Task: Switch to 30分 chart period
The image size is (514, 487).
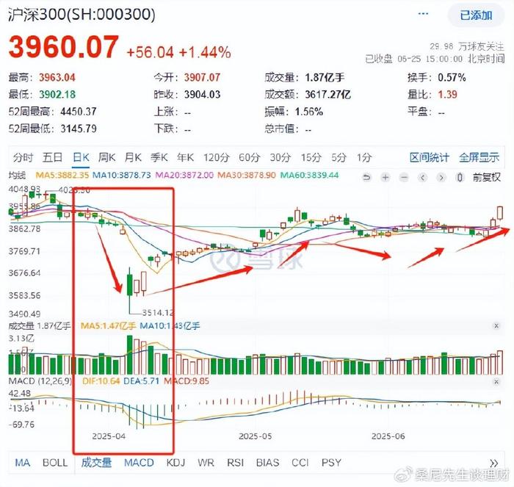Action: click(280, 157)
